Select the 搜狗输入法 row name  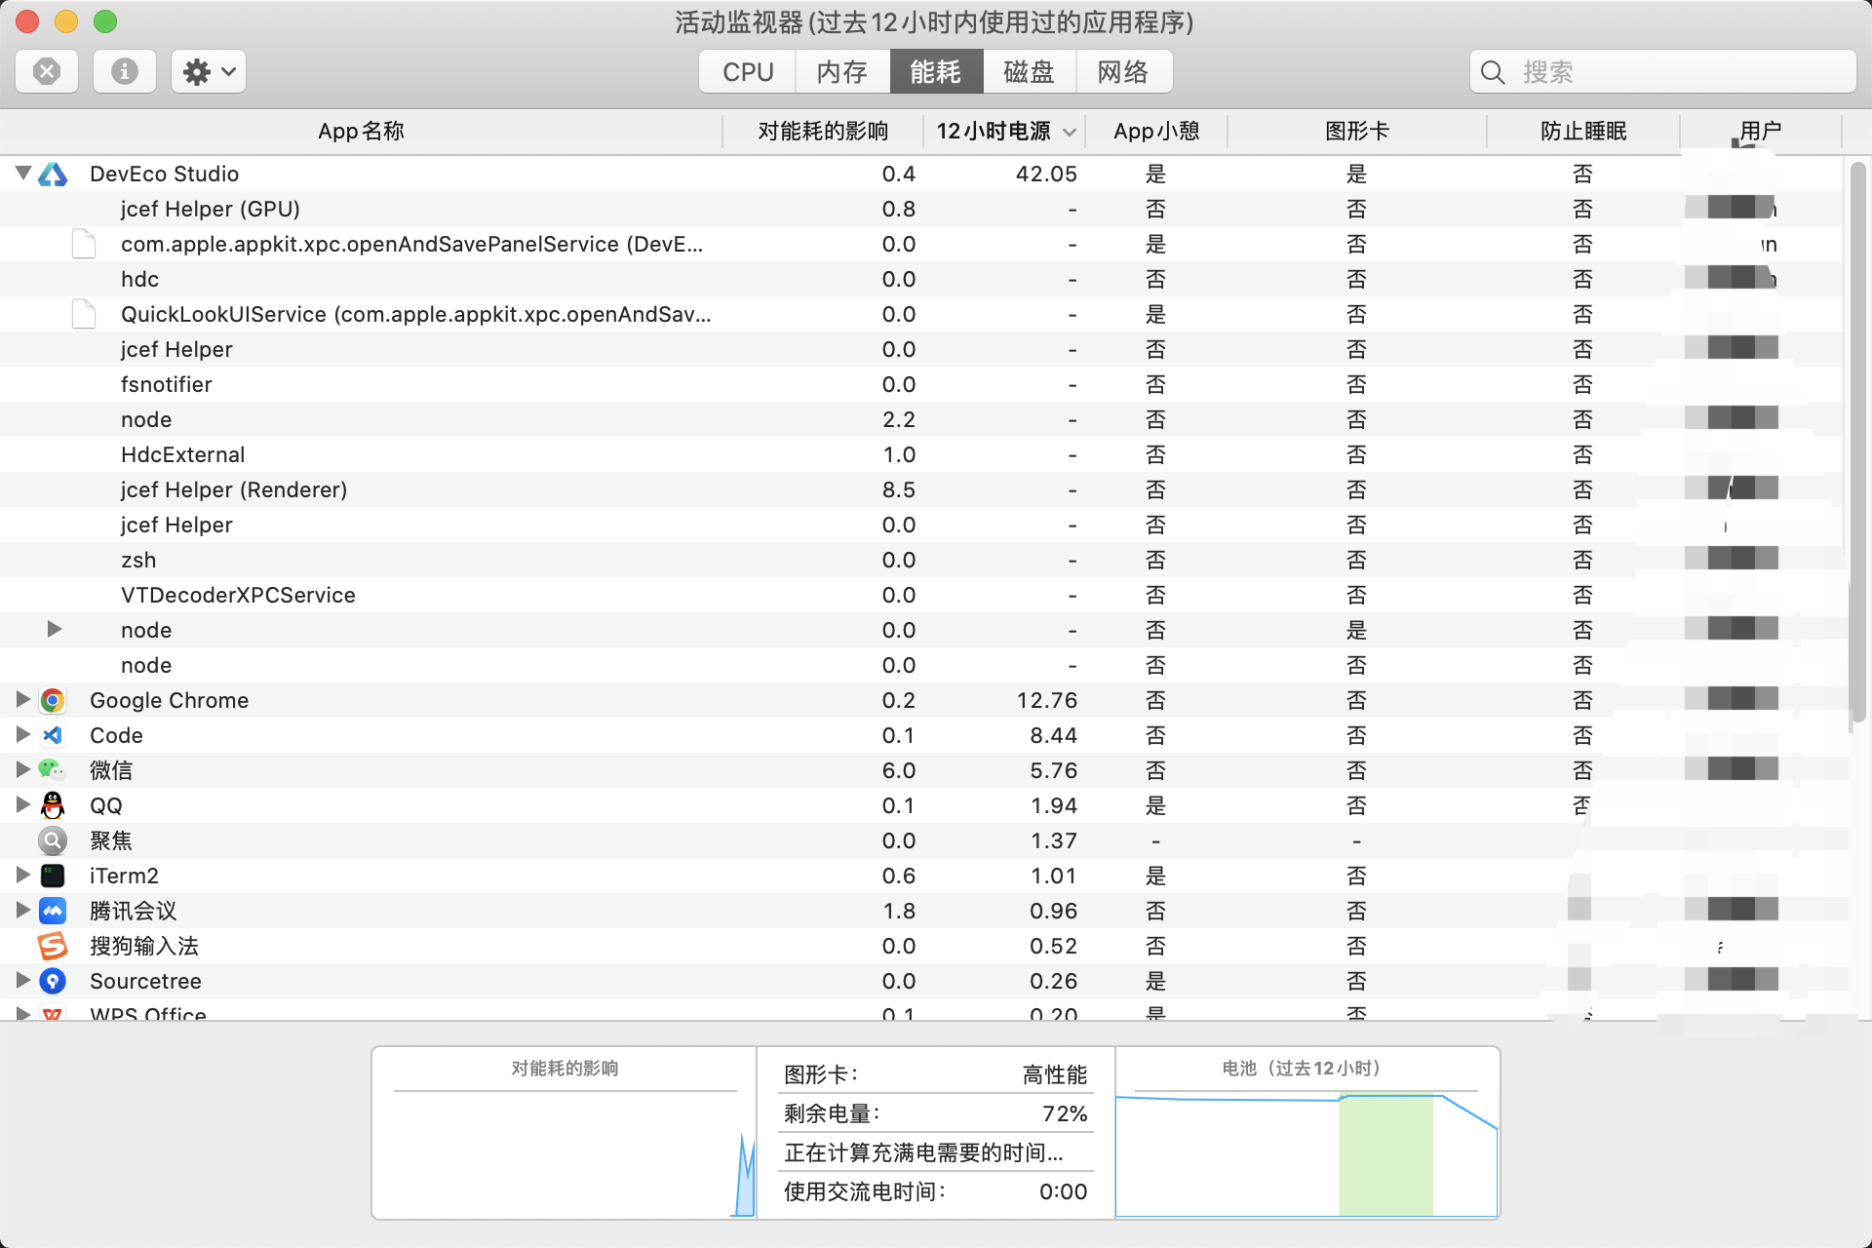click(x=144, y=946)
